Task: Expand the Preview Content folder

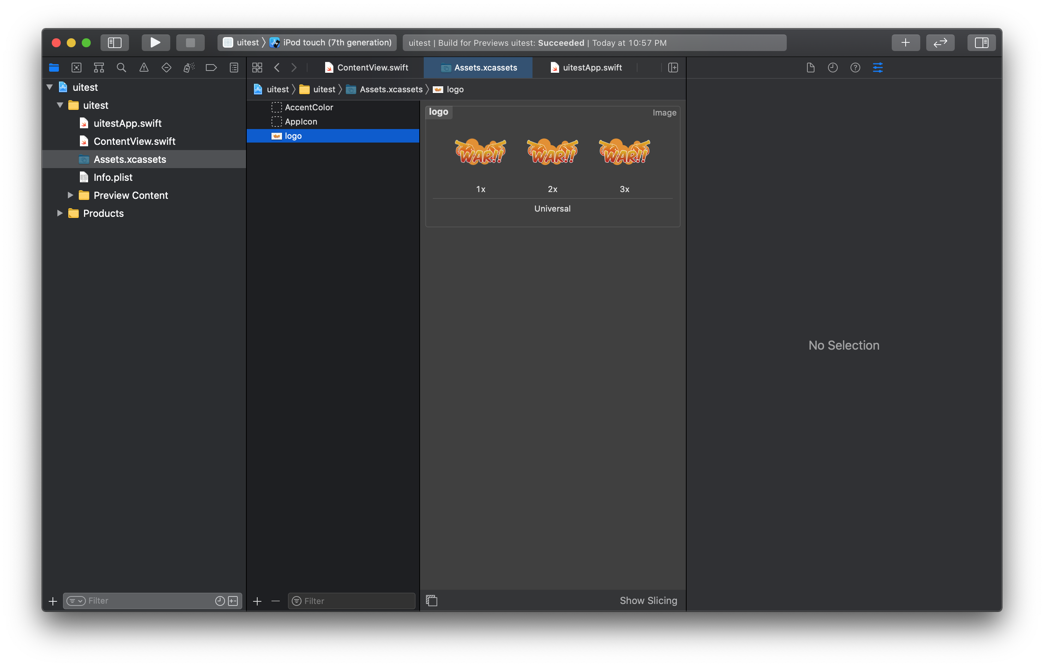Action: click(70, 195)
